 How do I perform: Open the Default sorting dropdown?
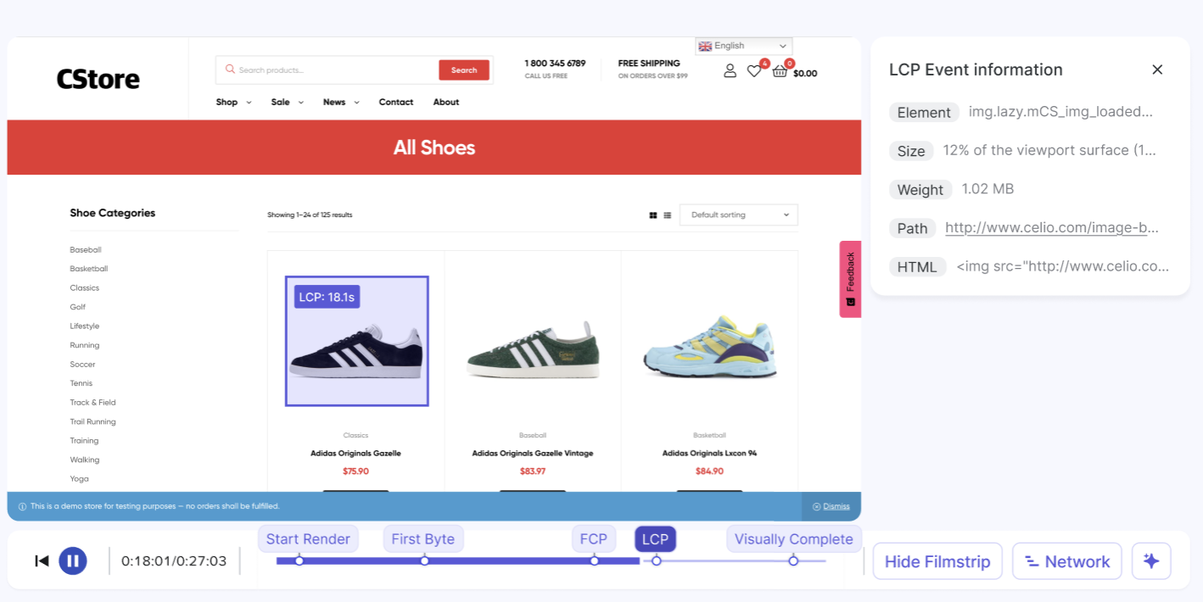[740, 215]
